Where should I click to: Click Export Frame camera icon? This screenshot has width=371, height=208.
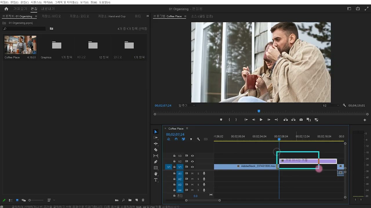click(x=301, y=120)
